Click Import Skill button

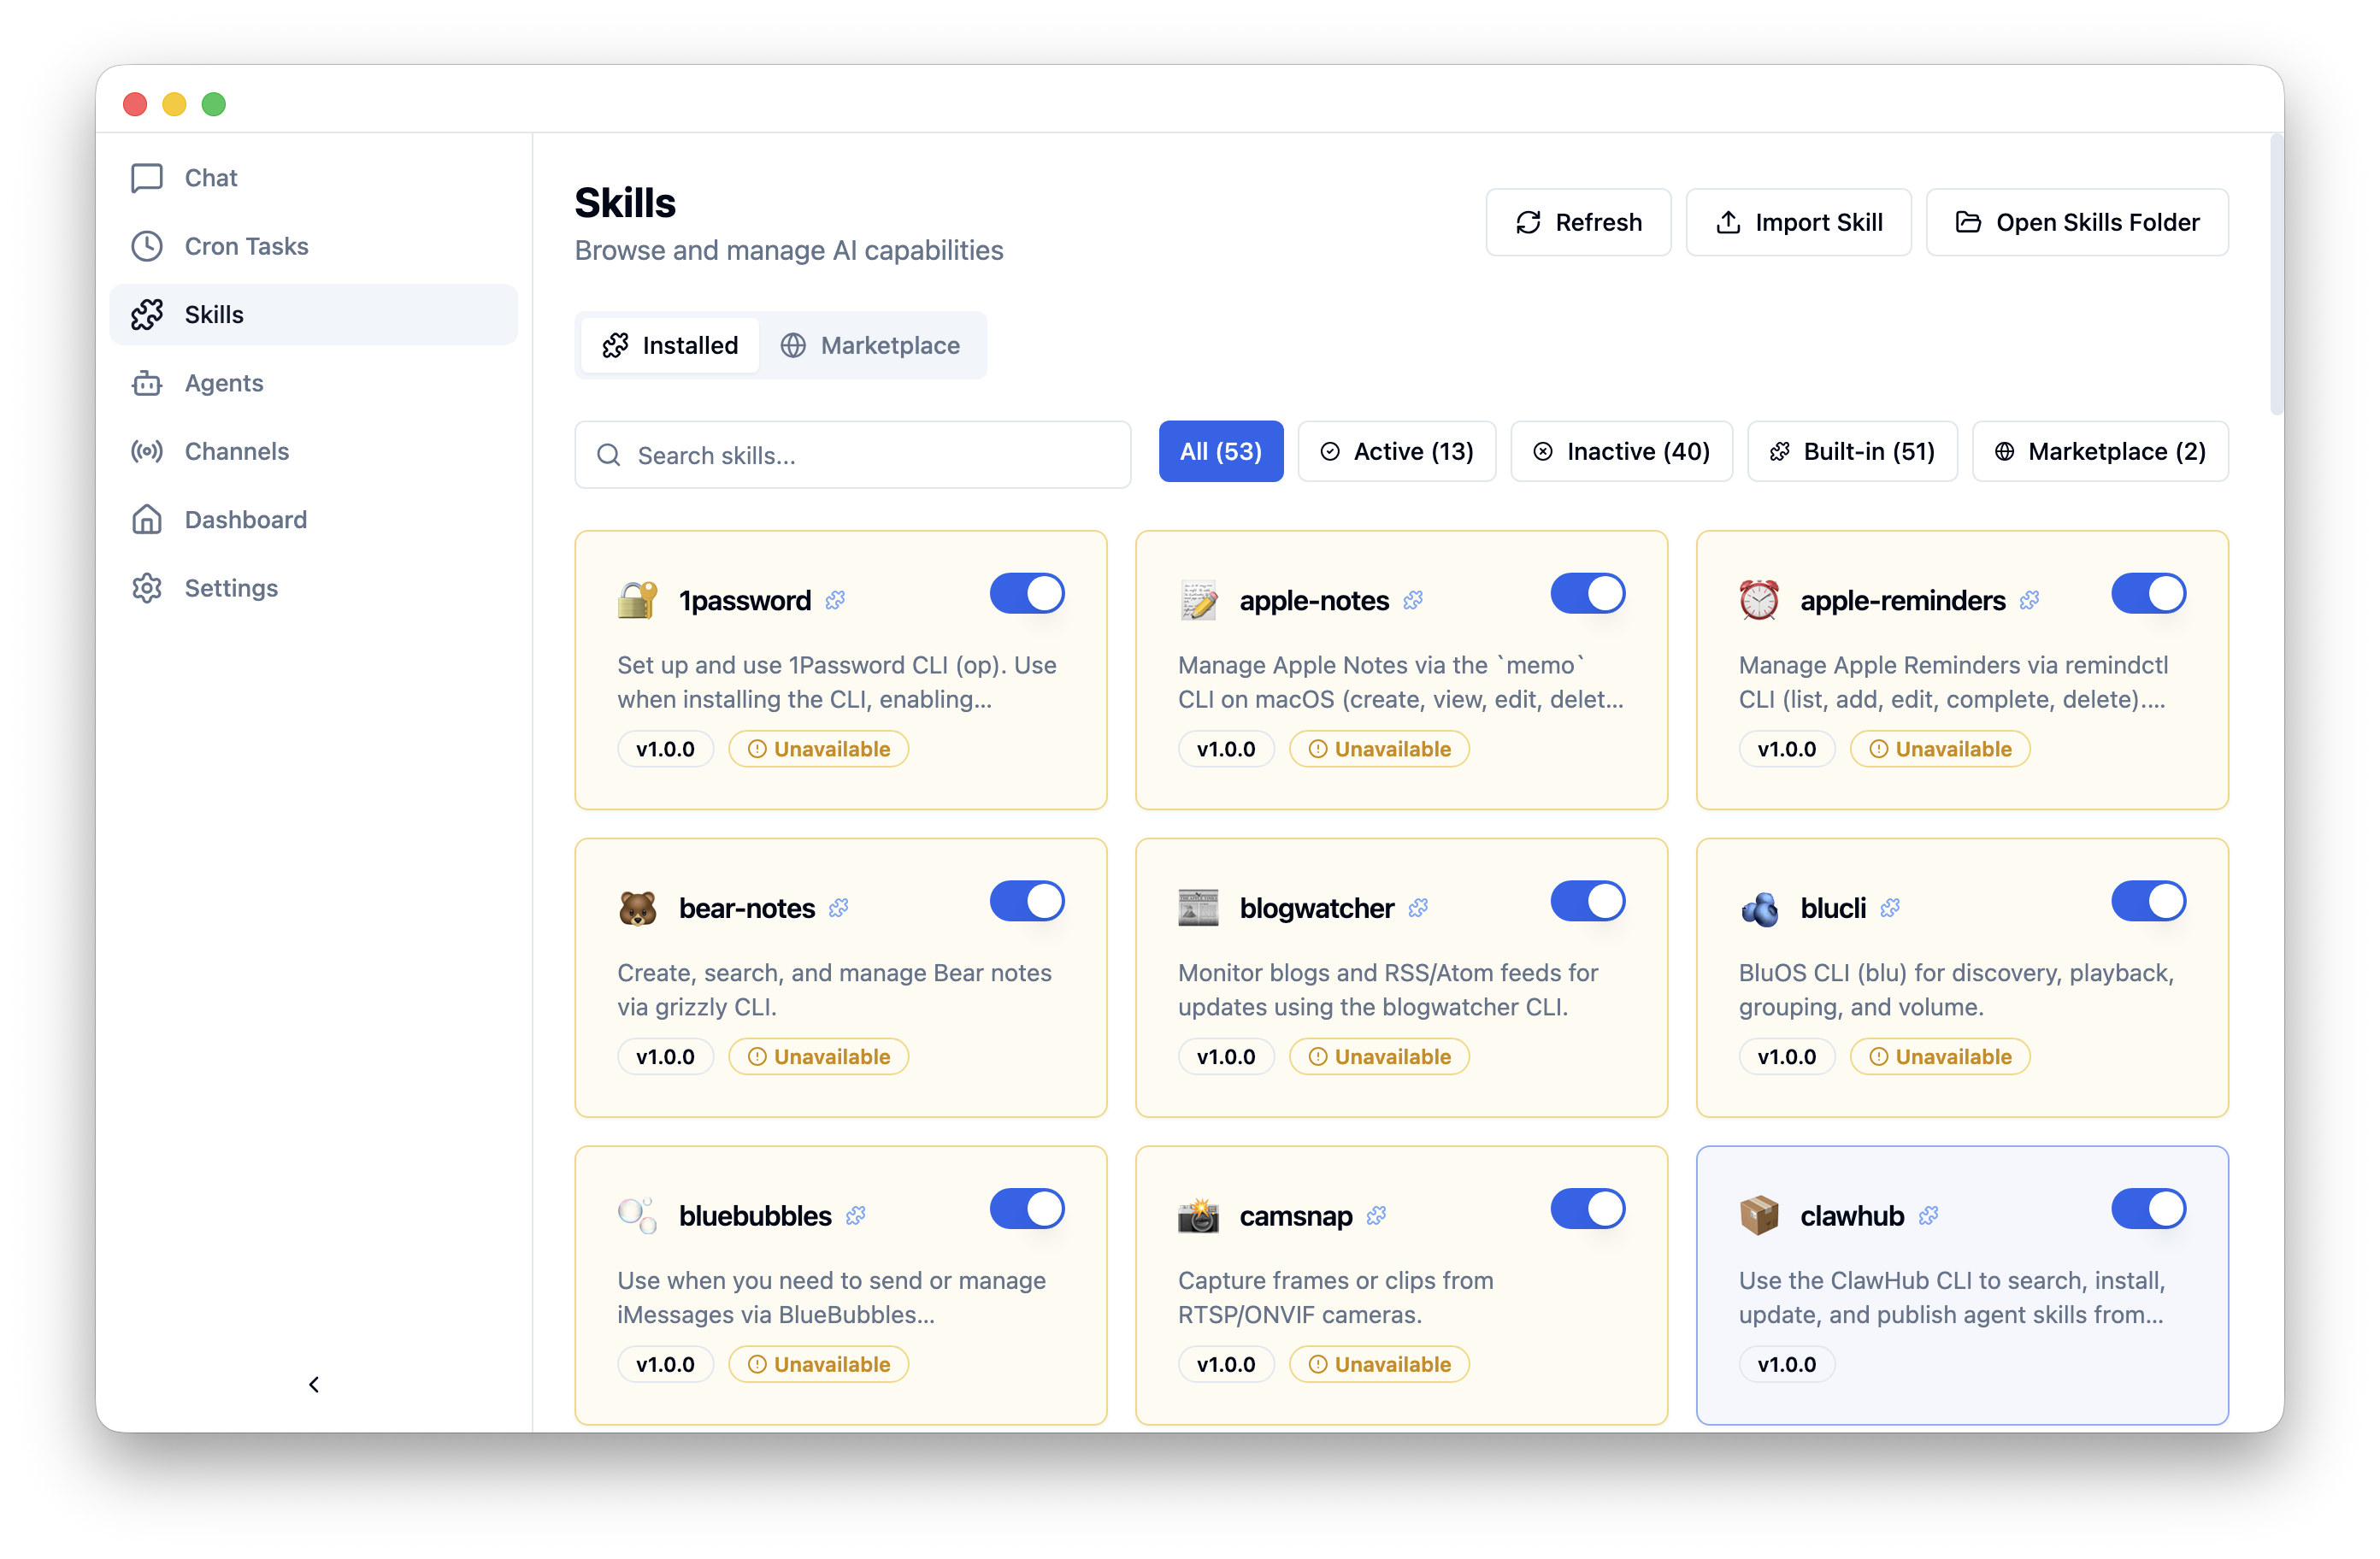tap(1798, 222)
